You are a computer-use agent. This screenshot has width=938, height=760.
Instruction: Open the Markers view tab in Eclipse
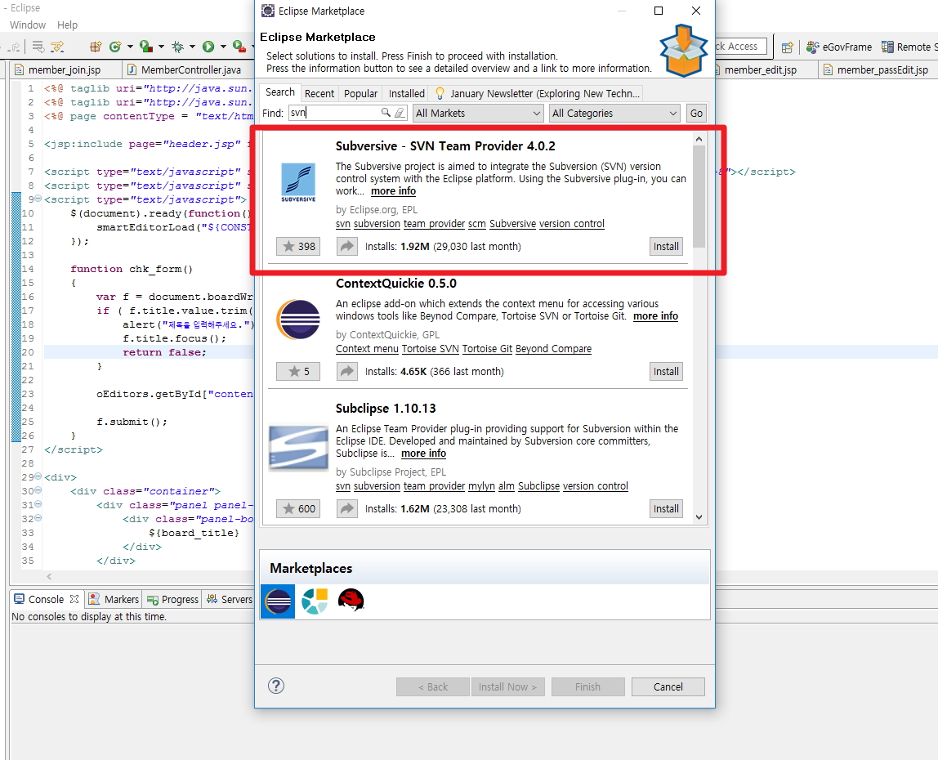point(114,599)
